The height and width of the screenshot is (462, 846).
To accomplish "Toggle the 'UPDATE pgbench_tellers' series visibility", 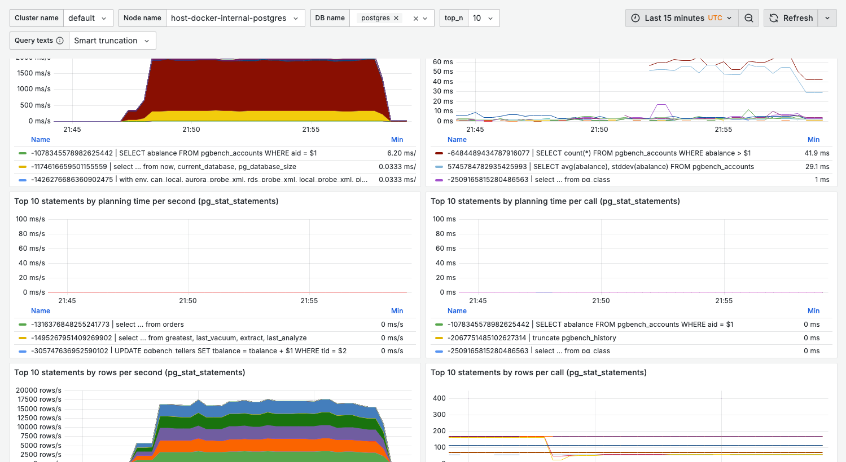I will coord(23,350).
